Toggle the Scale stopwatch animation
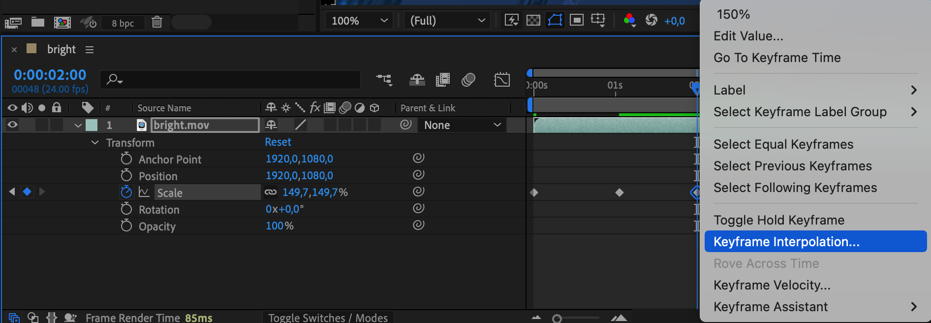 126,192
